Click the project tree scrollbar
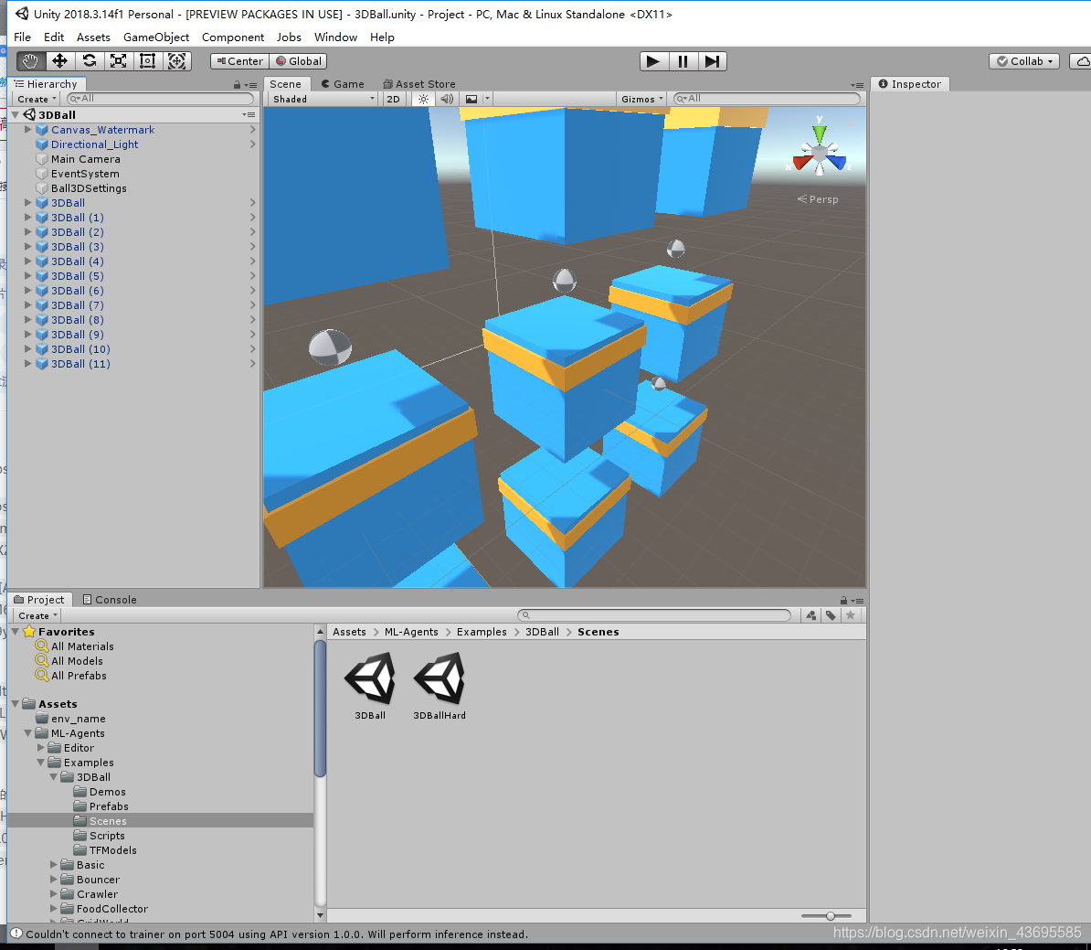1091x950 pixels. tap(320, 709)
